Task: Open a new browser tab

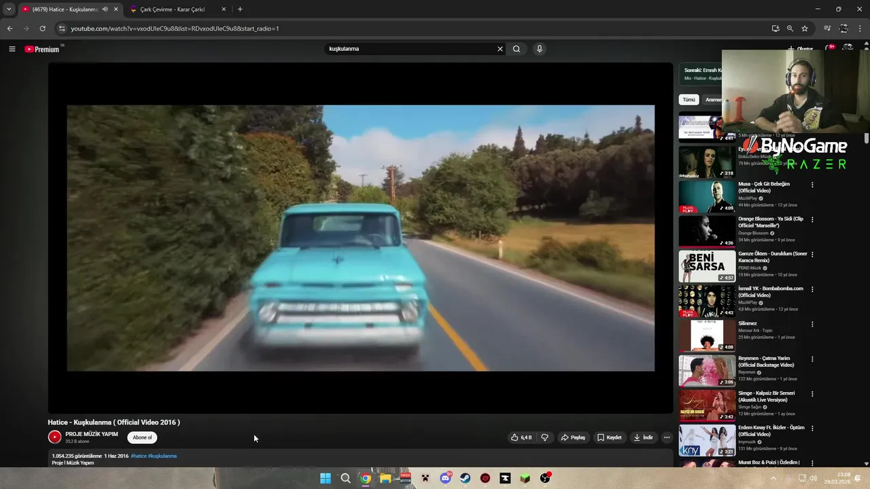Action: click(240, 10)
